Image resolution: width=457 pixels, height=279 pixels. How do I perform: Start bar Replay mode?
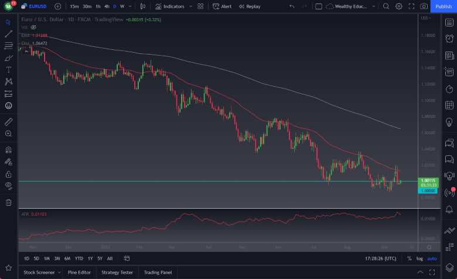tap(250, 6)
